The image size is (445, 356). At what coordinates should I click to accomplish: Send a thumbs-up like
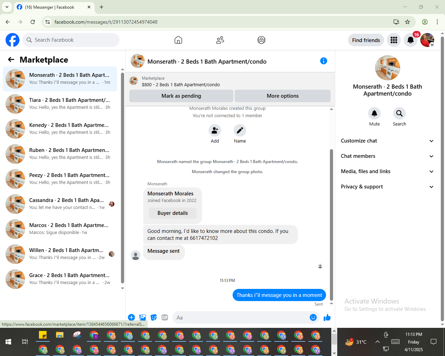click(327, 317)
